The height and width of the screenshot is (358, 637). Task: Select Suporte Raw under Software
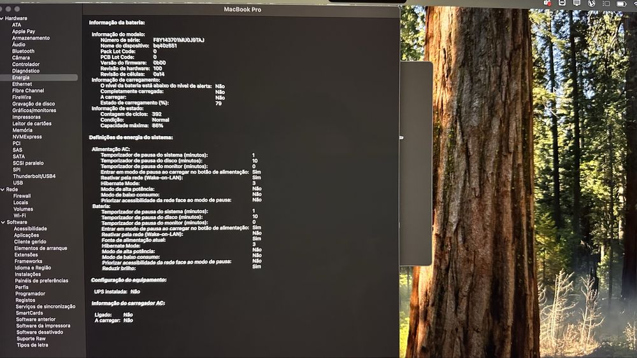point(31,338)
